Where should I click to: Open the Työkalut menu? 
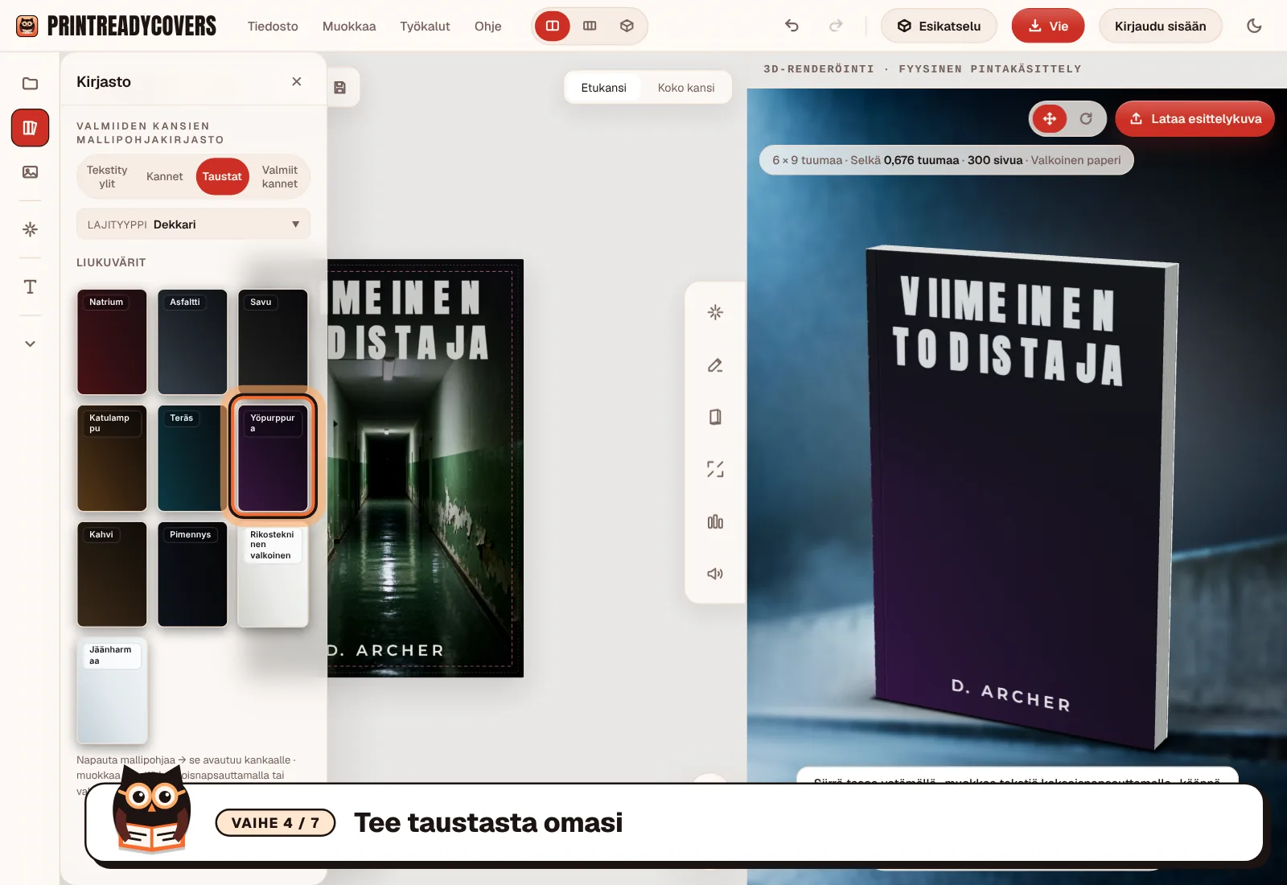click(425, 26)
